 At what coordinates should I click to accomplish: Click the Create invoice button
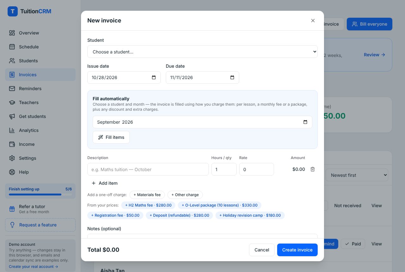(297, 250)
